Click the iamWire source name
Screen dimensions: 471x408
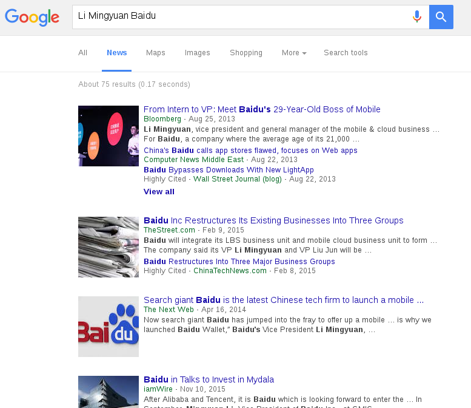pos(158,389)
